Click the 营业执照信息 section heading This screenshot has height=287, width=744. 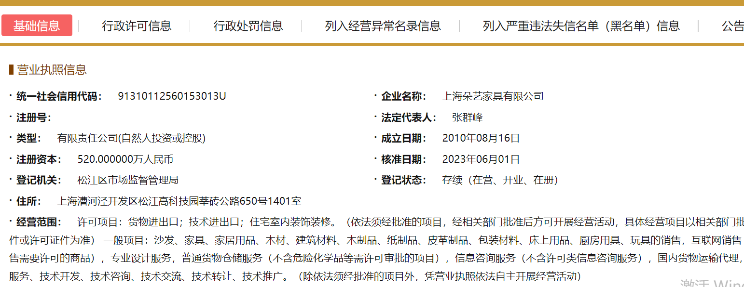tap(52, 70)
